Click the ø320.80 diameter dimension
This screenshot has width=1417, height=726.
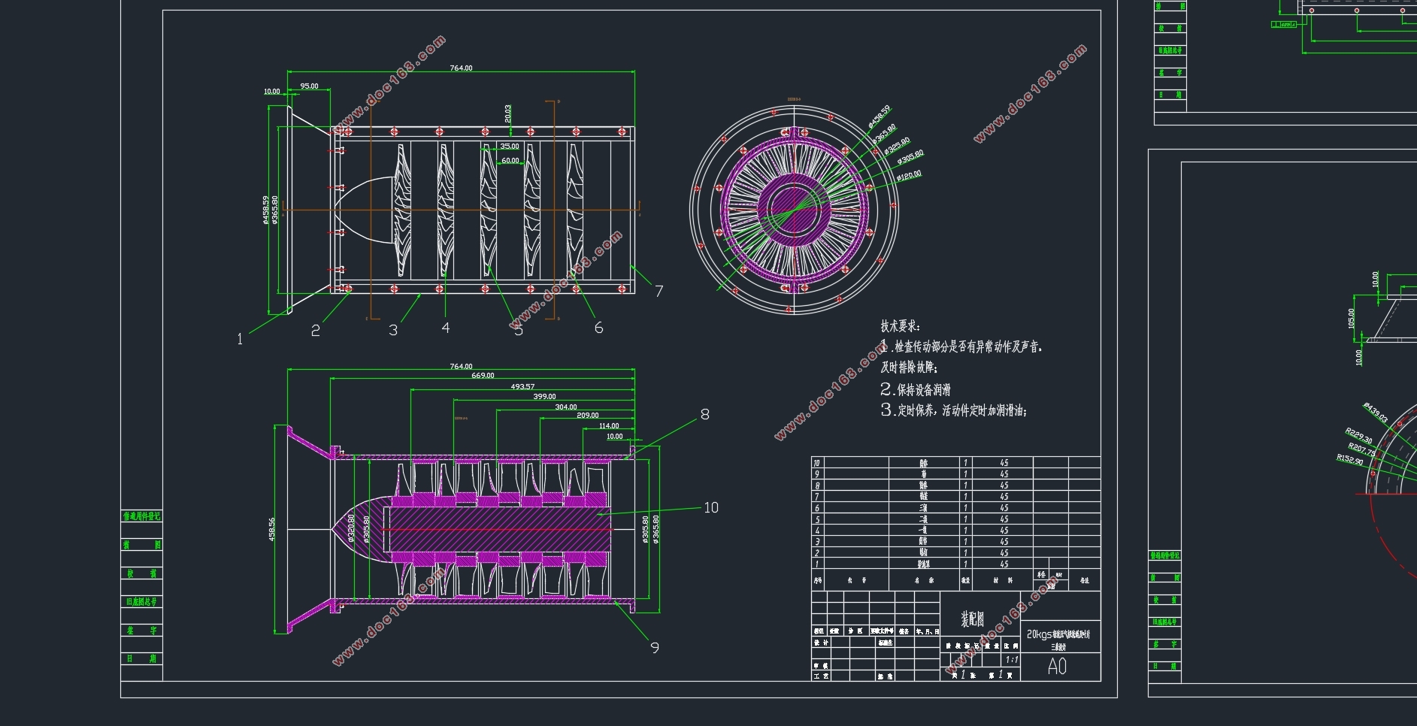351,528
